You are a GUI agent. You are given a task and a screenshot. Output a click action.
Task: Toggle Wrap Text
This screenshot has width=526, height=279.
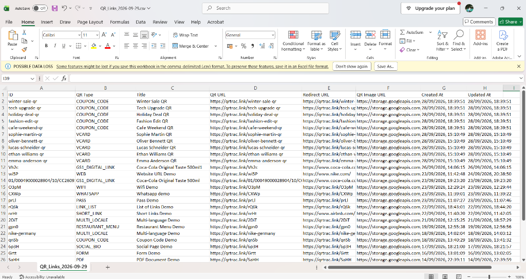(185, 35)
